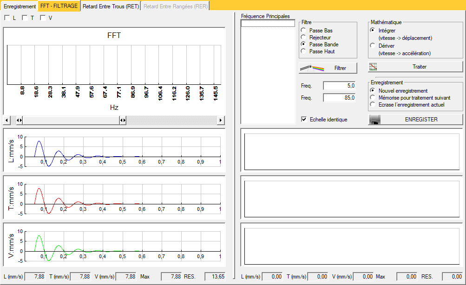Click the left handle of the FFT range slider
The image size is (466, 285).
pyautogui.click(x=20, y=120)
